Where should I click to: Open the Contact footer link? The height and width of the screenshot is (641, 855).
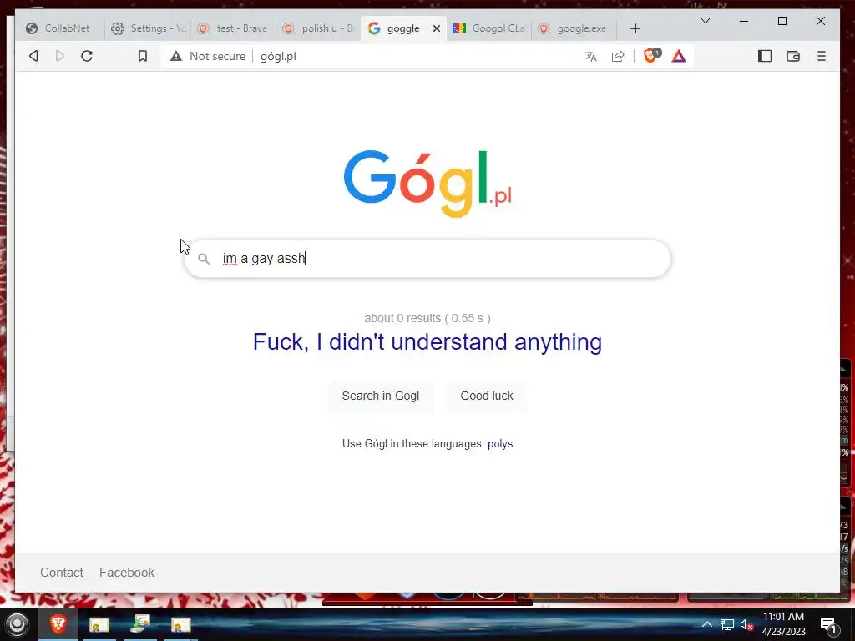(62, 573)
